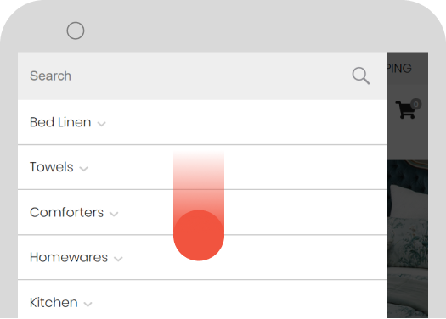Expand the Kitchen chevron arrow
Screen dimensions: 446x319
(x=88, y=304)
